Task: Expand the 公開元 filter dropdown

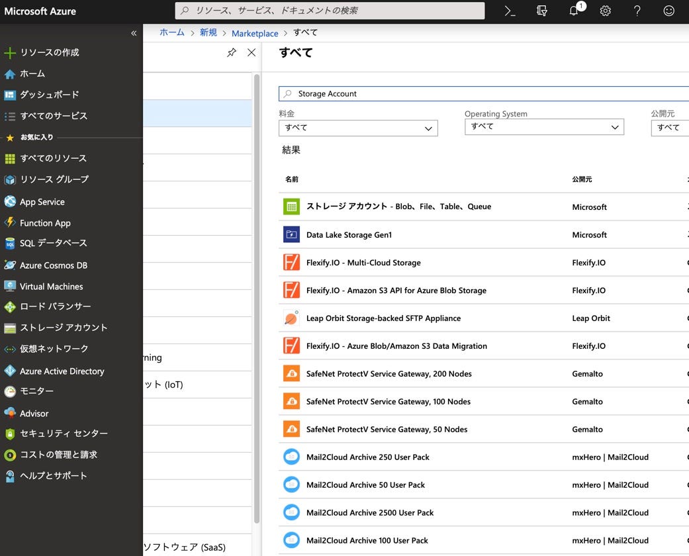Action: 670,128
